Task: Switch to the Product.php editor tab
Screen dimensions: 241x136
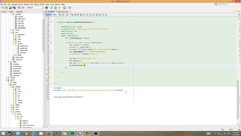Action: (64, 12)
